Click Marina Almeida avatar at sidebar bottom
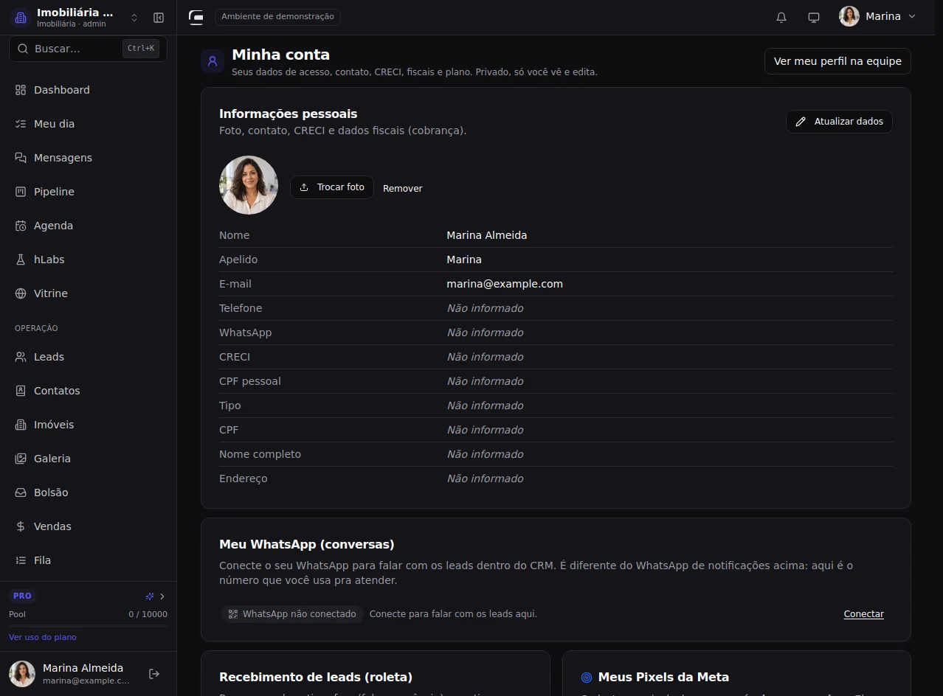Screen dimensions: 943x696 [x=22, y=674]
